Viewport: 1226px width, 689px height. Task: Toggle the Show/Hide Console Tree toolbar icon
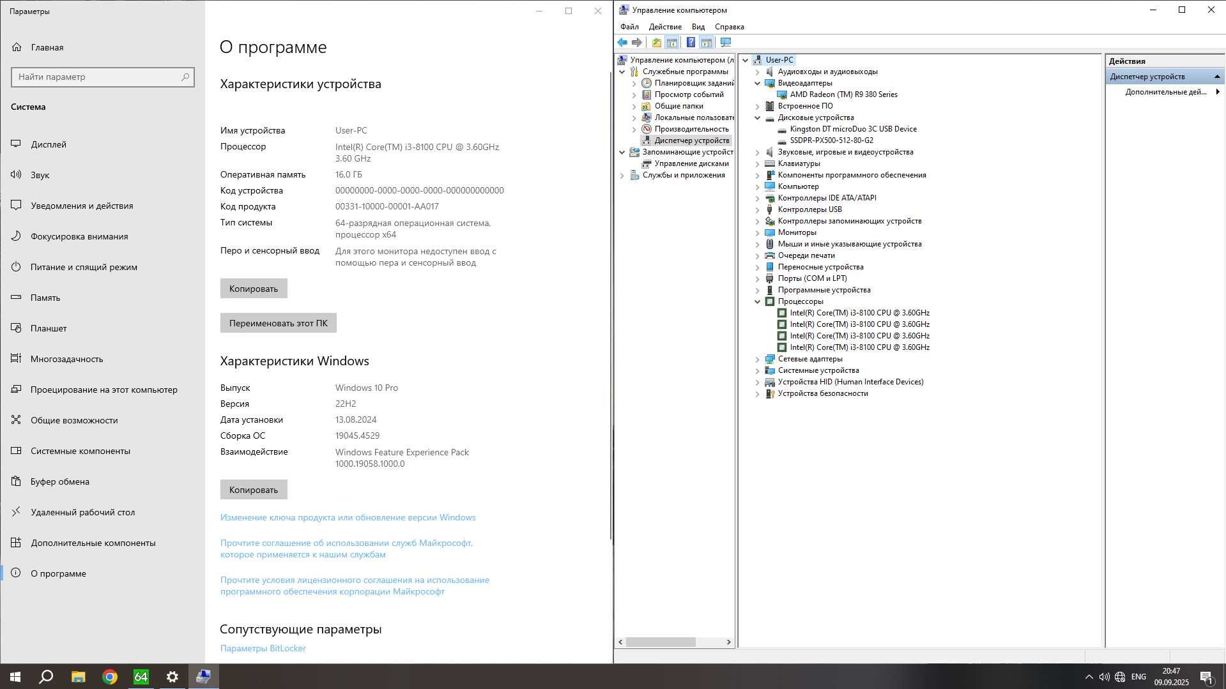672,43
